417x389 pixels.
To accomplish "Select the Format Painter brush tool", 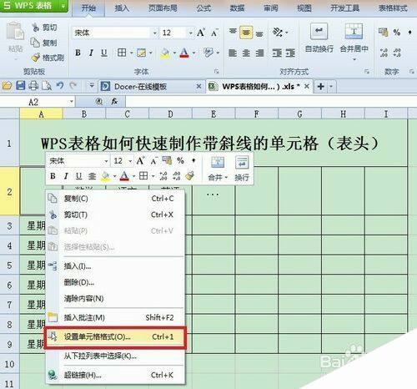I will 48,58.
